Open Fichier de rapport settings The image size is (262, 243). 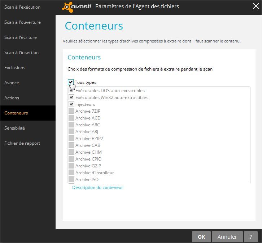(22, 143)
